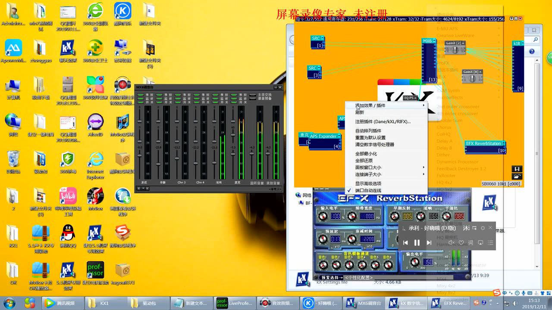Expand the 添加效果 / 插件 submenu
Viewport: 552px width, 310px height.
(x=386, y=105)
